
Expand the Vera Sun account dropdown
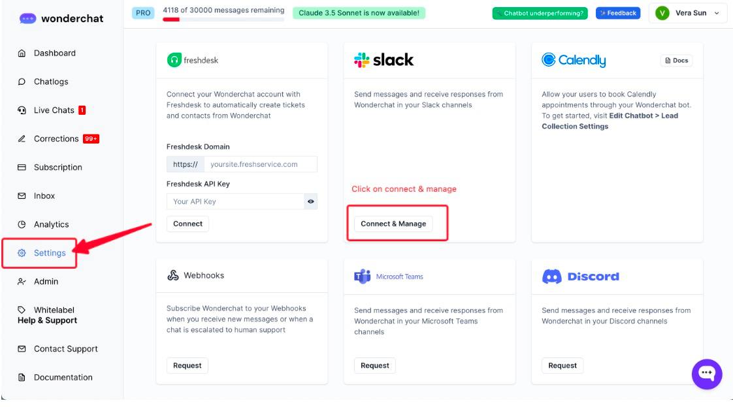(x=717, y=13)
